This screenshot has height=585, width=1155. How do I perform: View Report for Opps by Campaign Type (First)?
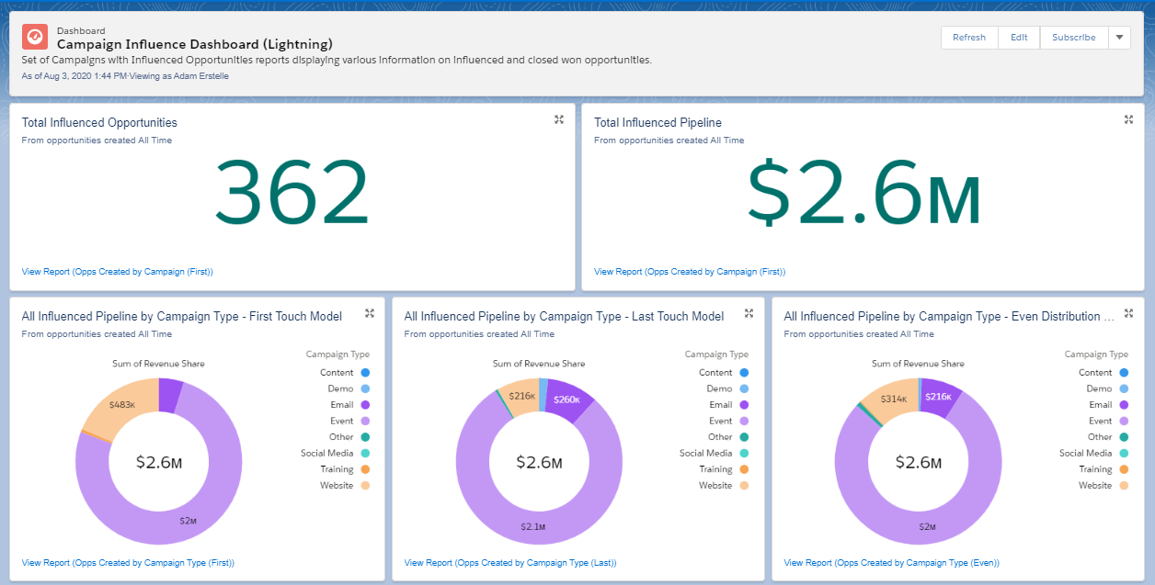tap(128, 563)
